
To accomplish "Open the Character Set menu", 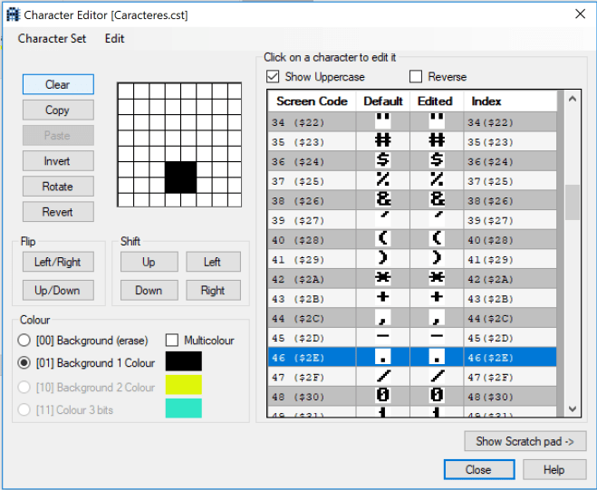I will pyautogui.click(x=53, y=39).
